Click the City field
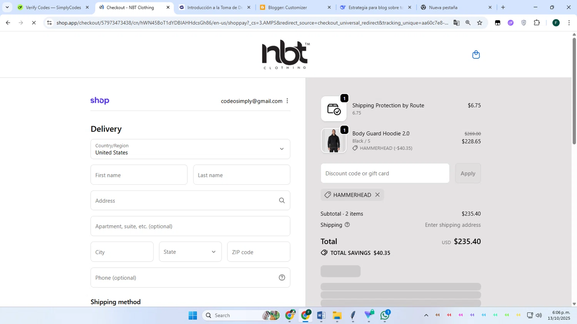Image resolution: width=577 pixels, height=324 pixels. [122, 252]
